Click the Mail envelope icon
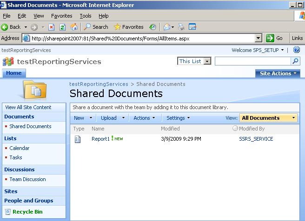Viewport: 305px width, 221px height. coord(167,27)
